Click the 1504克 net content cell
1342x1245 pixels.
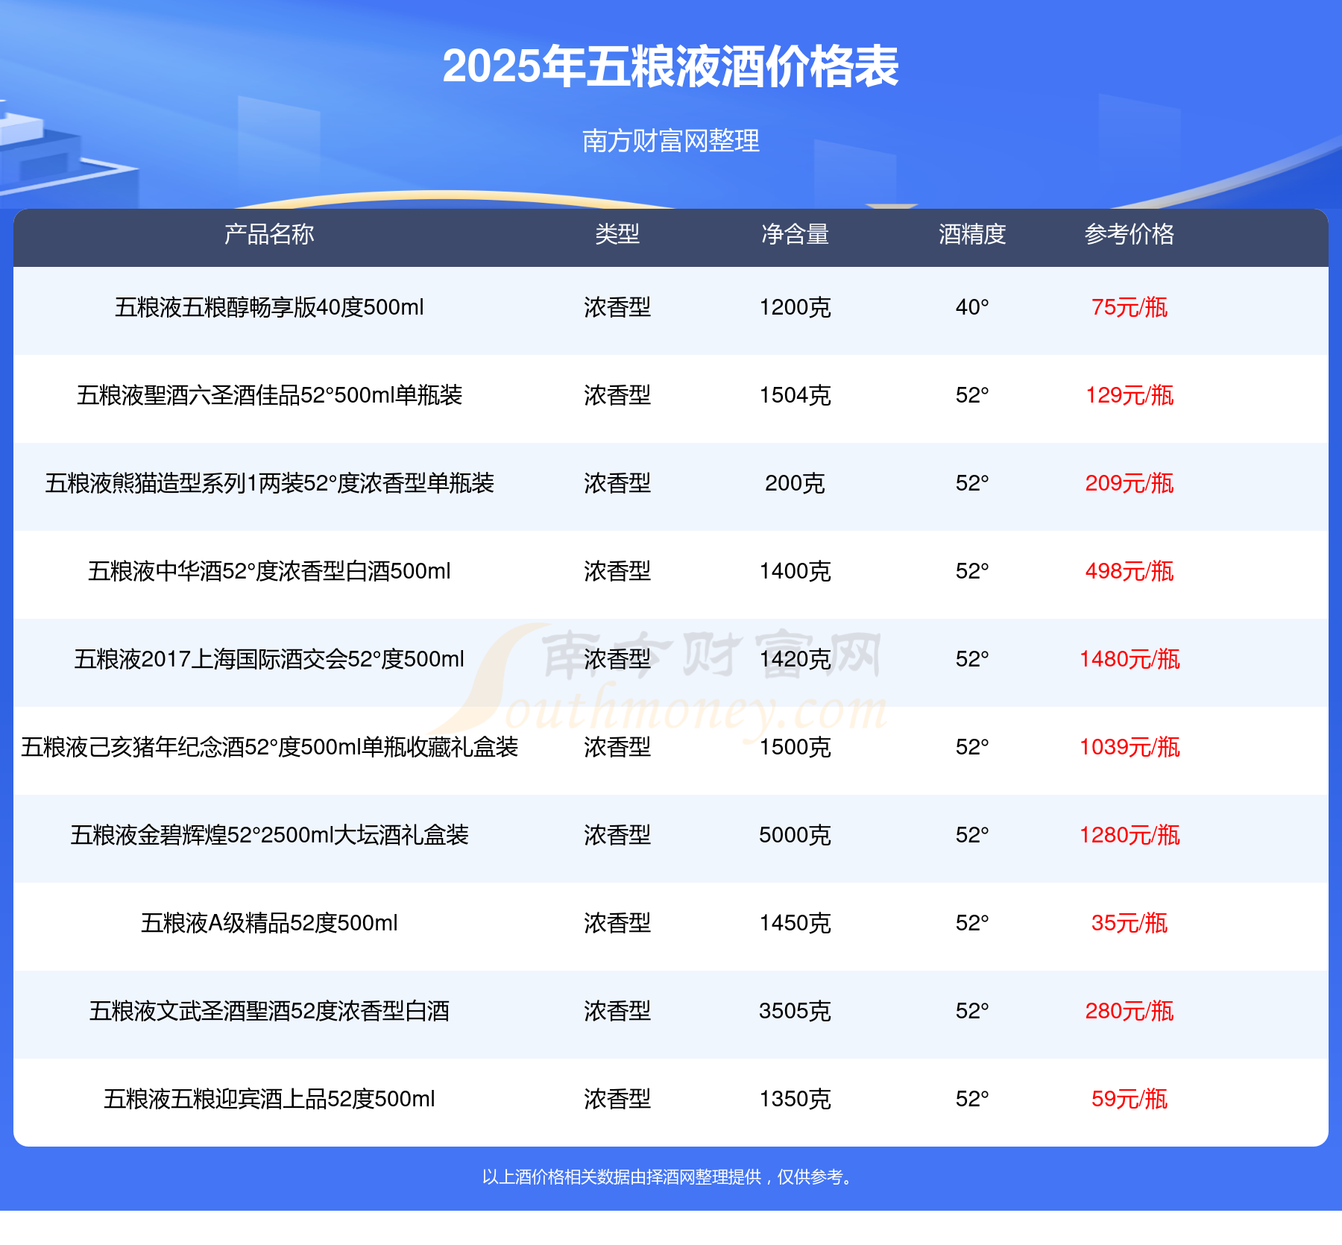coord(795,395)
